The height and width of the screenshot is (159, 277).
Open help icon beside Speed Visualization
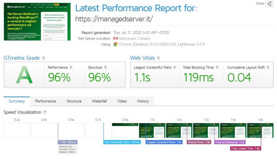click(x=45, y=112)
